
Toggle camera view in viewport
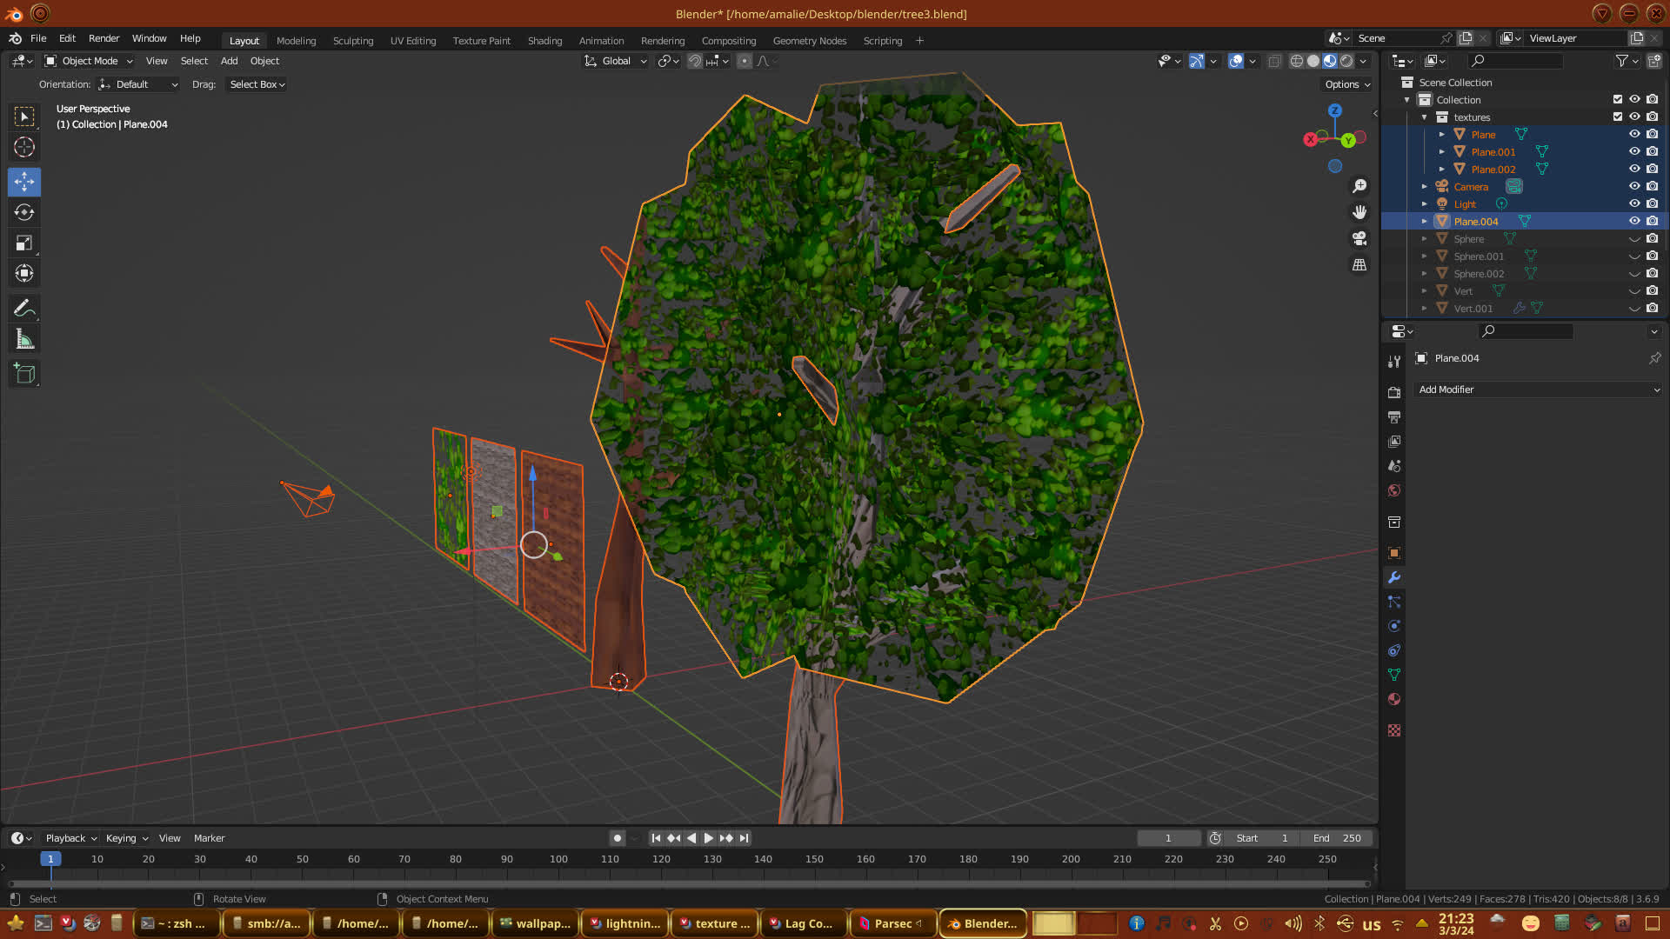point(1359,238)
